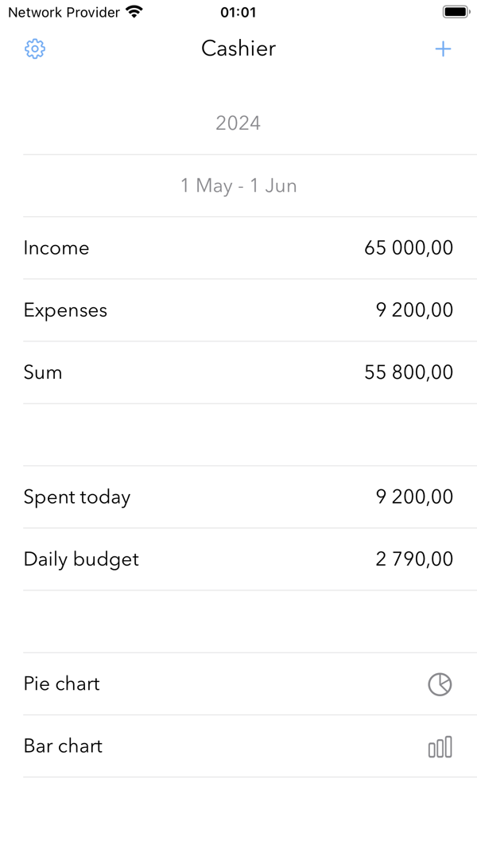Tap the plus icon to add entry
Viewport: 477px width, 849px height.
(x=443, y=49)
